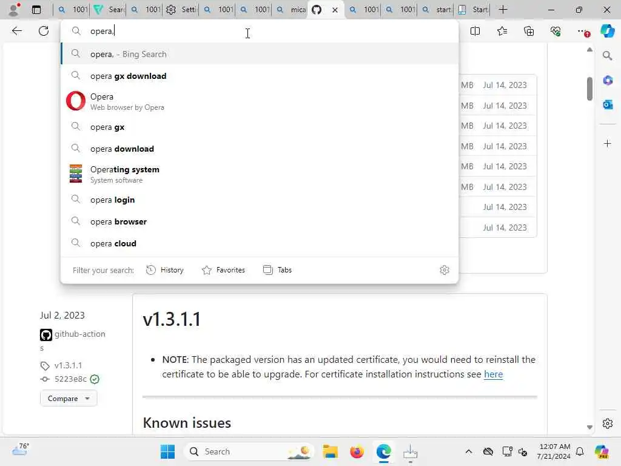Filter search by History
The width and height of the screenshot is (621, 466).
(x=165, y=270)
